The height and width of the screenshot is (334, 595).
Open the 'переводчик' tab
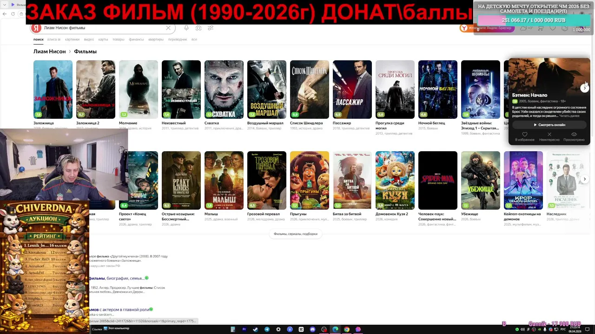point(178,39)
